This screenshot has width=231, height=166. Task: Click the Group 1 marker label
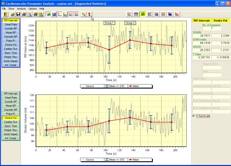pyautogui.click(x=109, y=23)
